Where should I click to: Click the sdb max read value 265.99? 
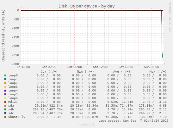pos(145,109)
